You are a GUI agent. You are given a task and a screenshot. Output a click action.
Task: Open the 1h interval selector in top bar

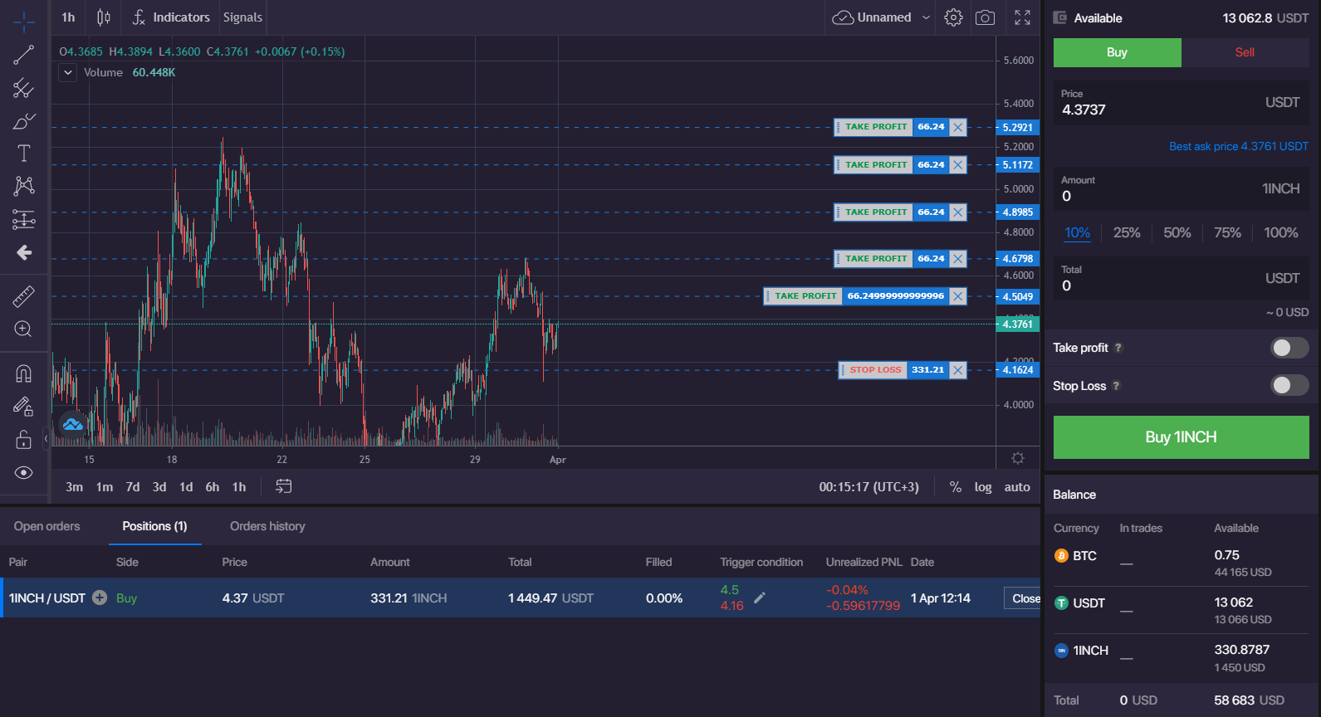pos(68,17)
